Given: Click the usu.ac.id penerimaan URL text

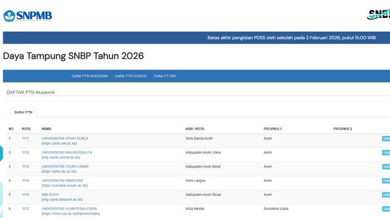Looking at the screenshot, I should coord(71,214).
